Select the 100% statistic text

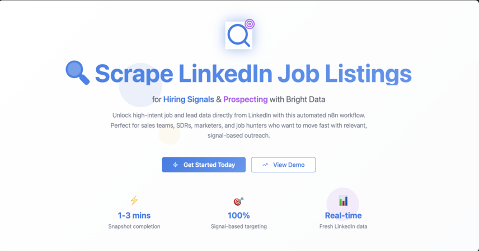coord(238,215)
